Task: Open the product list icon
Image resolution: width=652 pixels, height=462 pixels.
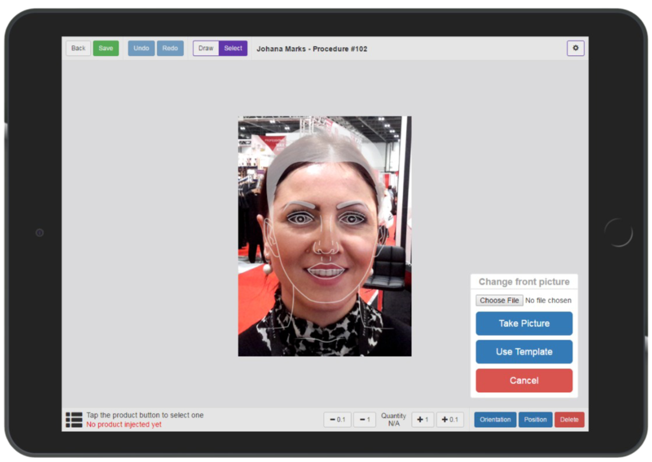Action: (74, 420)
